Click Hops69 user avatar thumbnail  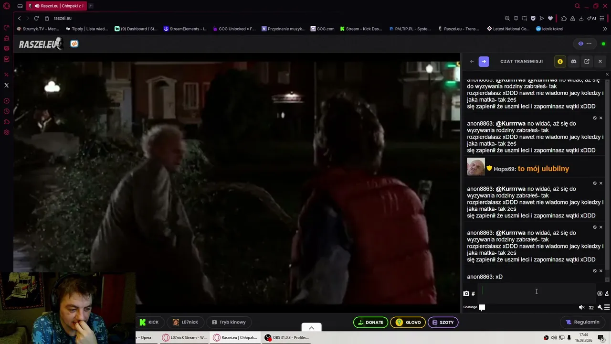pos(476,167)
